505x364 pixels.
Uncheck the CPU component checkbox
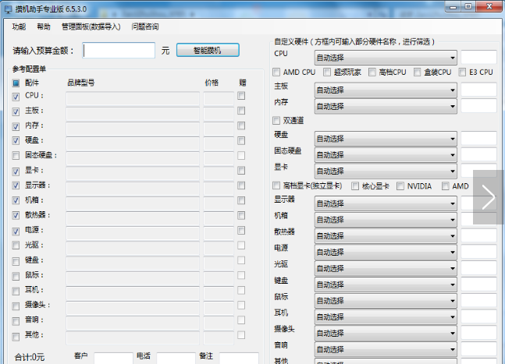tap(16, 97)
